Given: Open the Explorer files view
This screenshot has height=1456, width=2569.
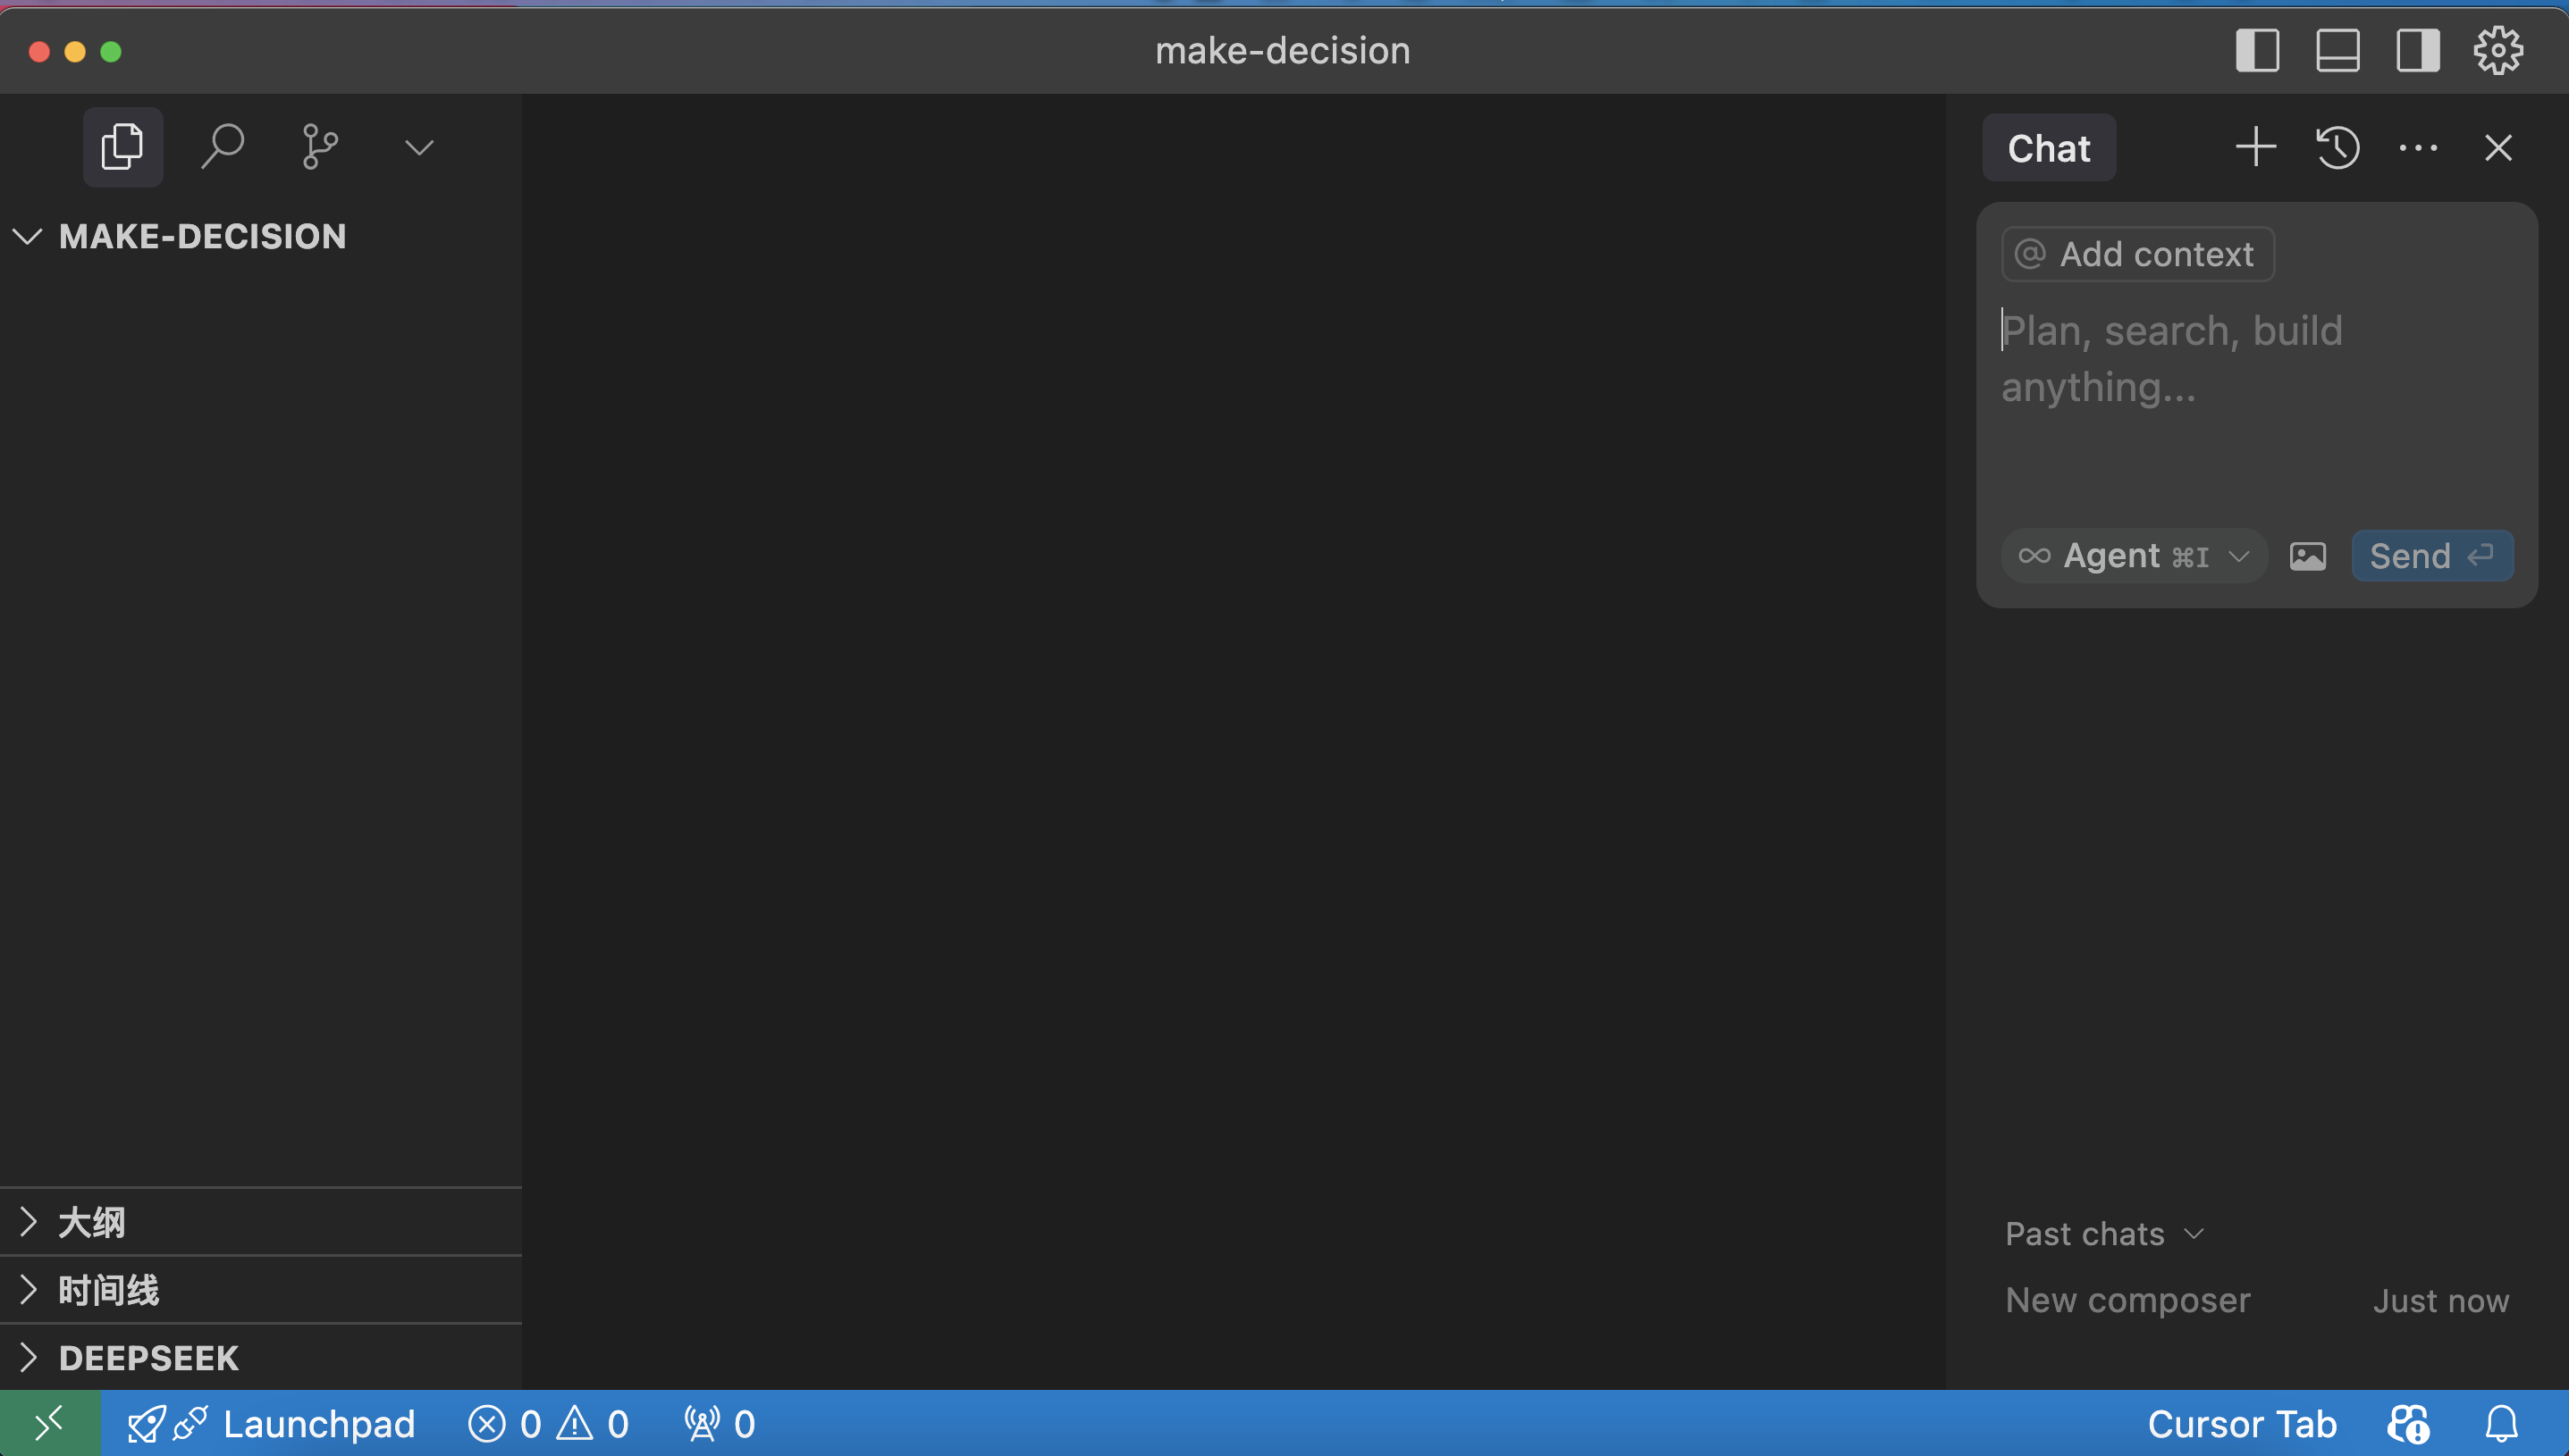Looking at the screenshot, I should coord(122,147).
